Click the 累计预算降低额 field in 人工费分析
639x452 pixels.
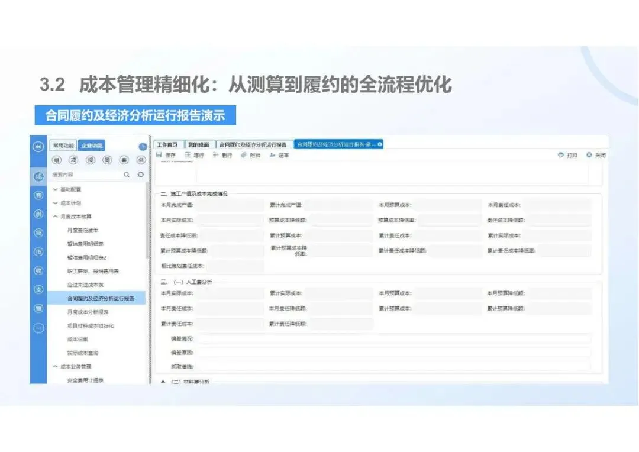click(560, 309)
